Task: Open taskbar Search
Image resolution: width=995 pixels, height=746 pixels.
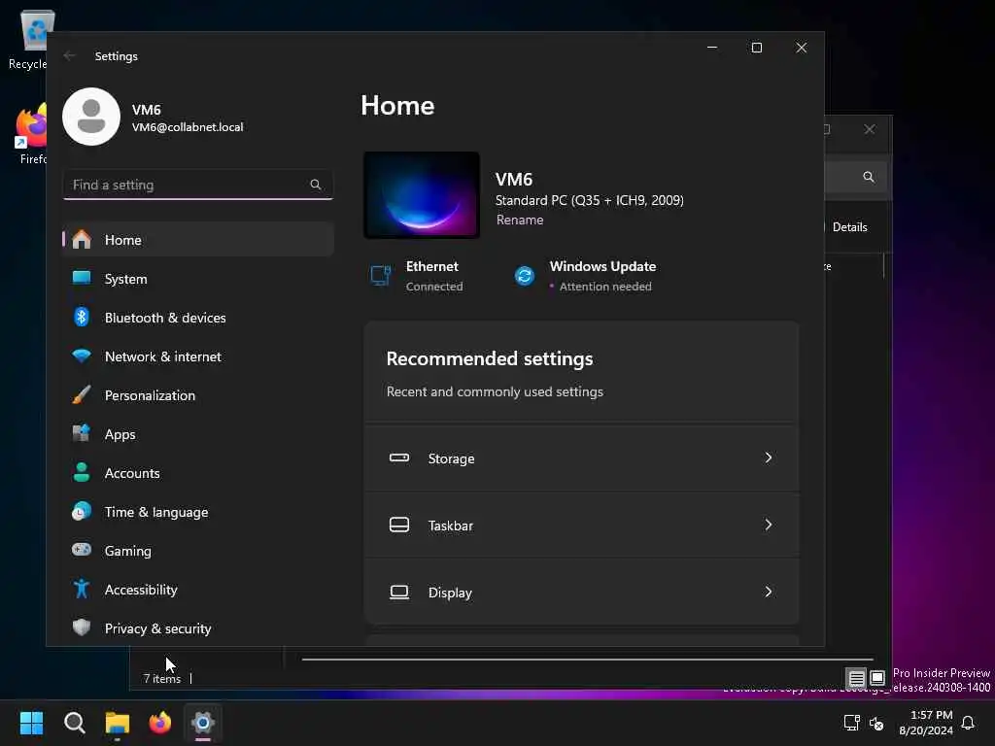Action: click(x=75, y=723)
